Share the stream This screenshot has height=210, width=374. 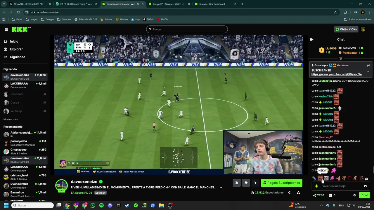[x=289, y=192]
